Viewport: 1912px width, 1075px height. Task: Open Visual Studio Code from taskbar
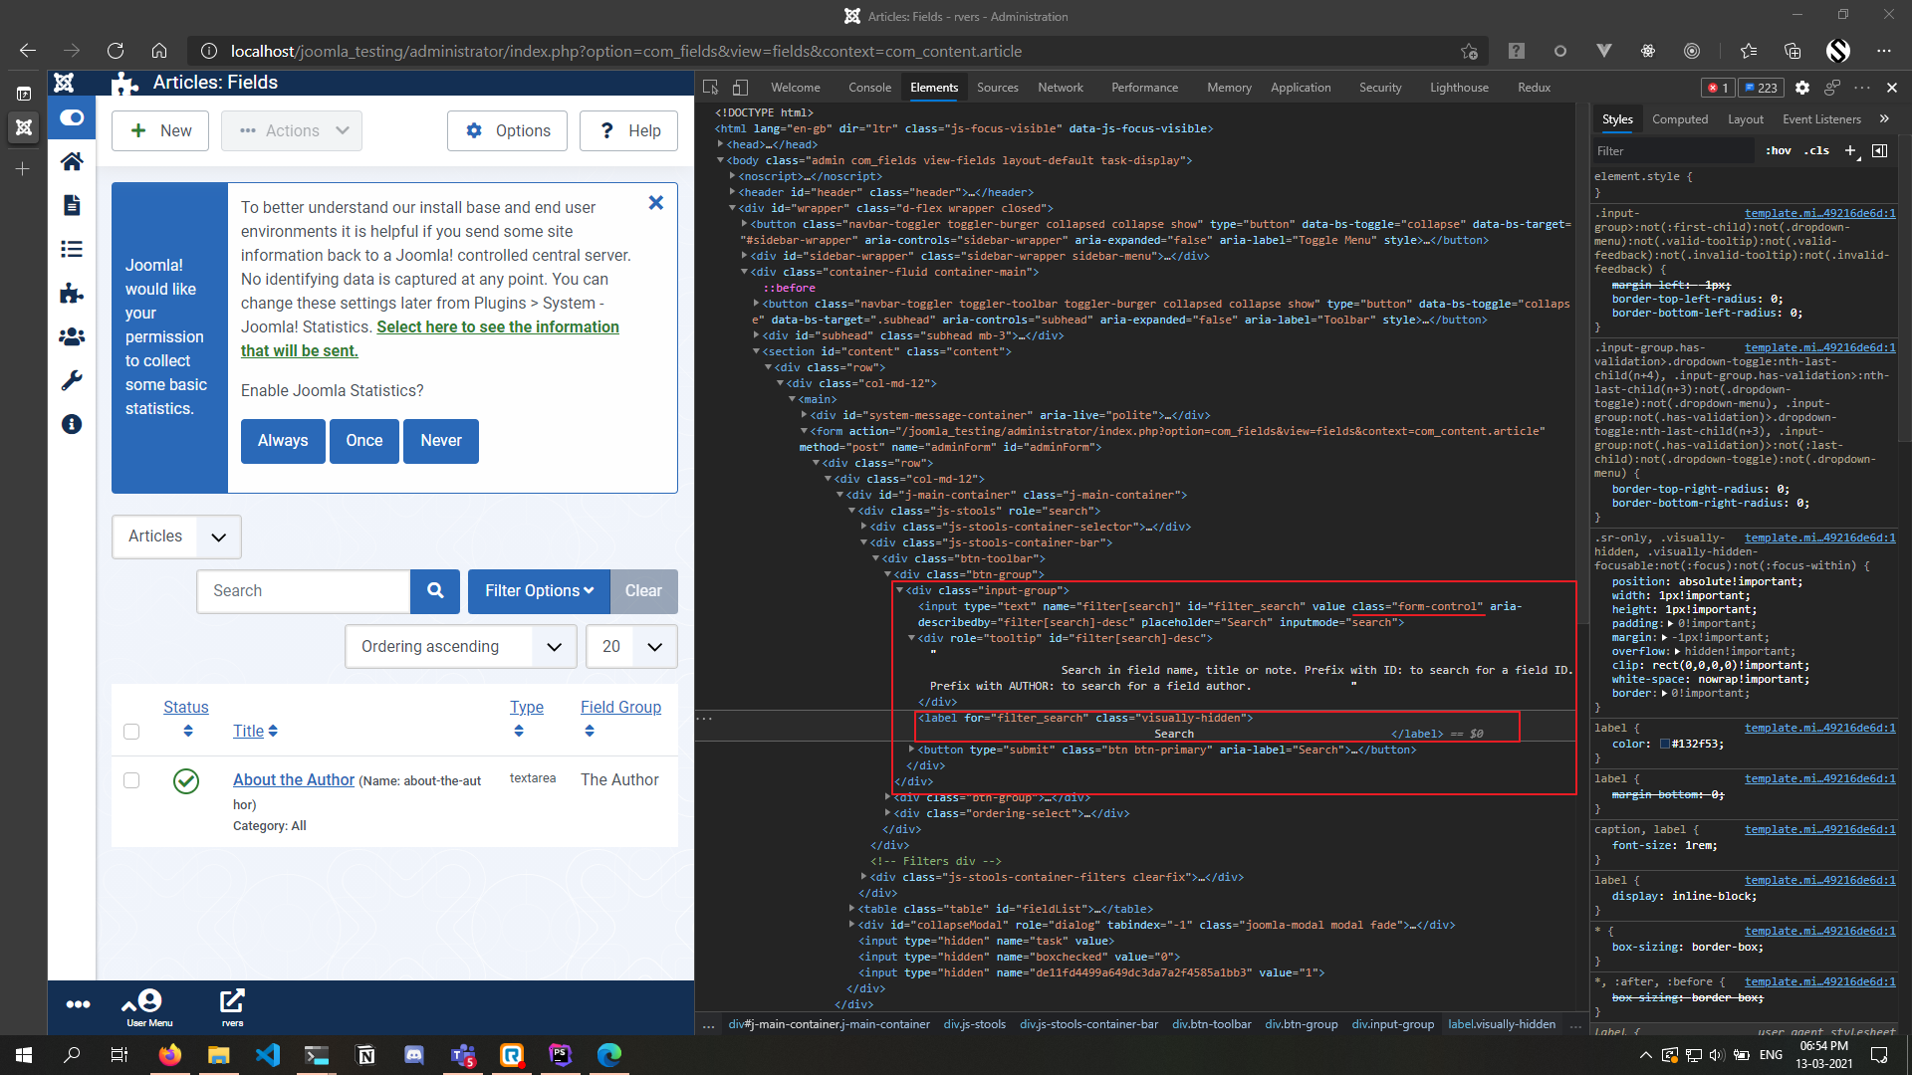(268, 1055)
